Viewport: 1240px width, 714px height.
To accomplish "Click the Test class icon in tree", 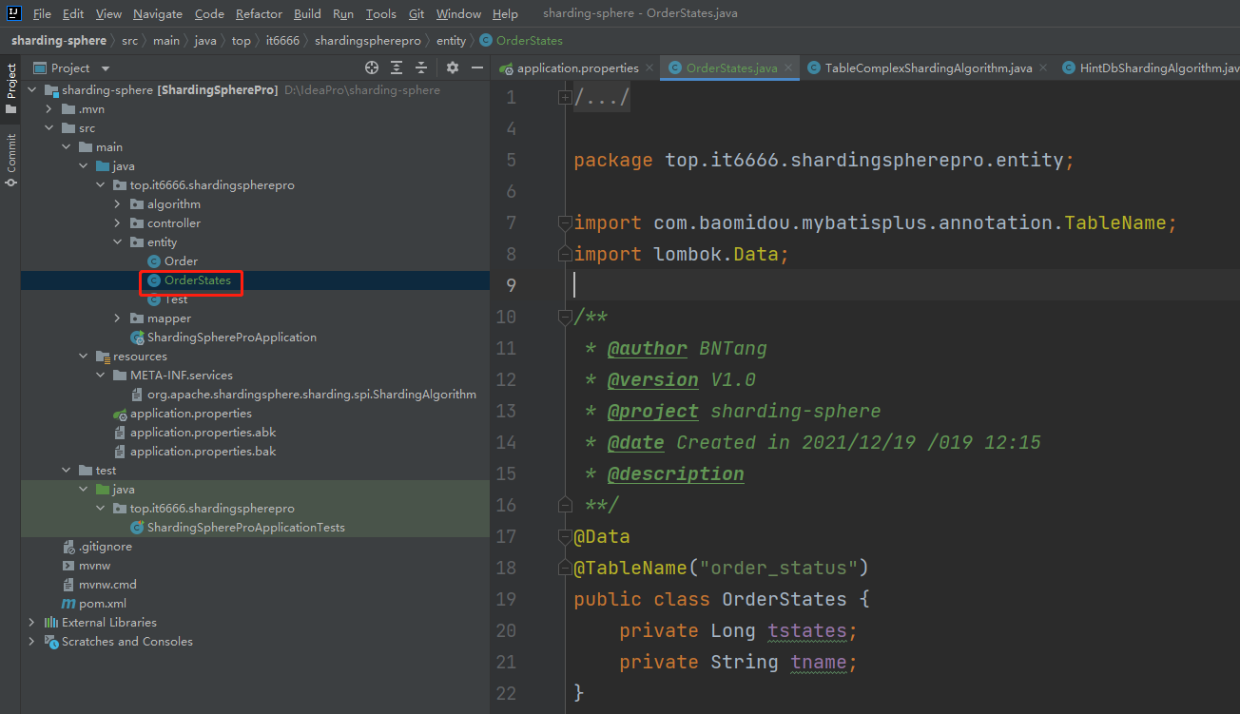I will click(x=153, y=299).
